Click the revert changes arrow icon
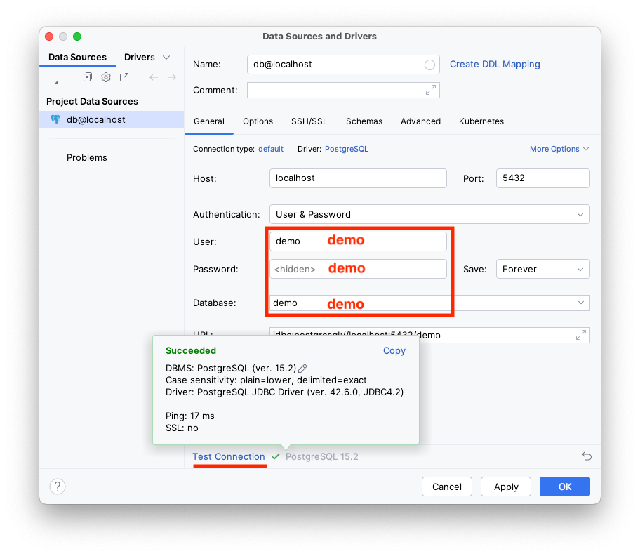 click(x=587, y=456)
